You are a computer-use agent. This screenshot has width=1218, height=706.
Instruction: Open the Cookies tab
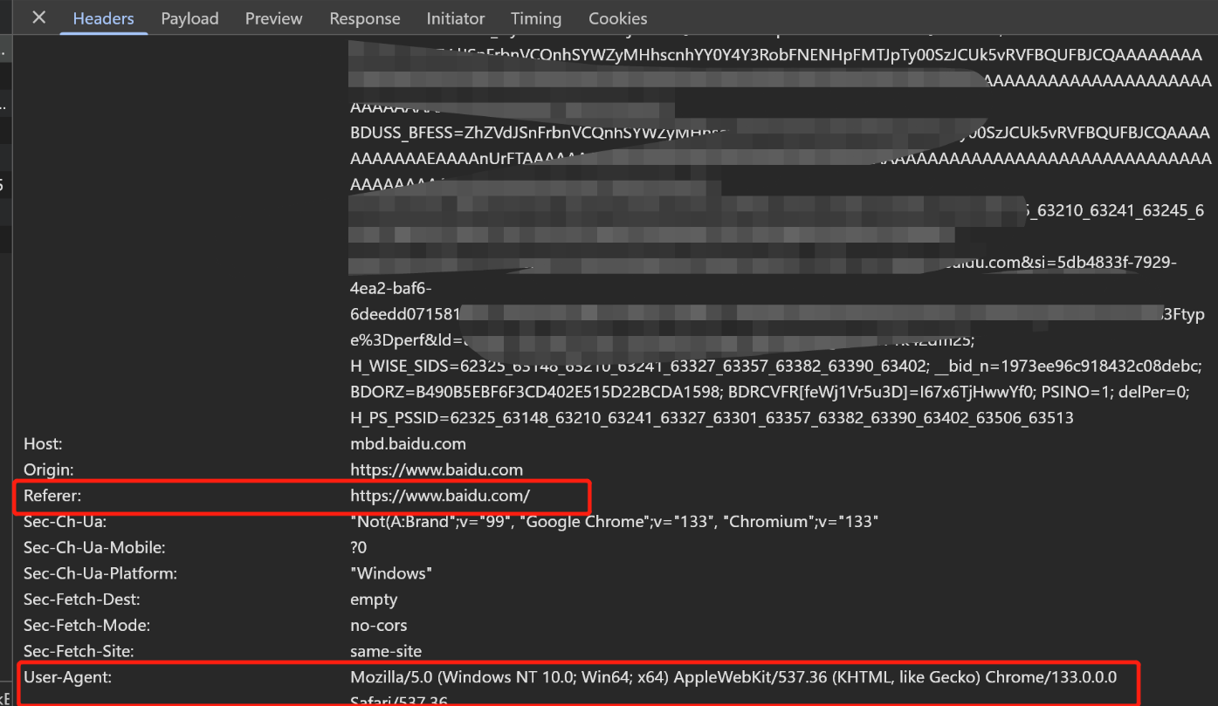tap(618, 18)
